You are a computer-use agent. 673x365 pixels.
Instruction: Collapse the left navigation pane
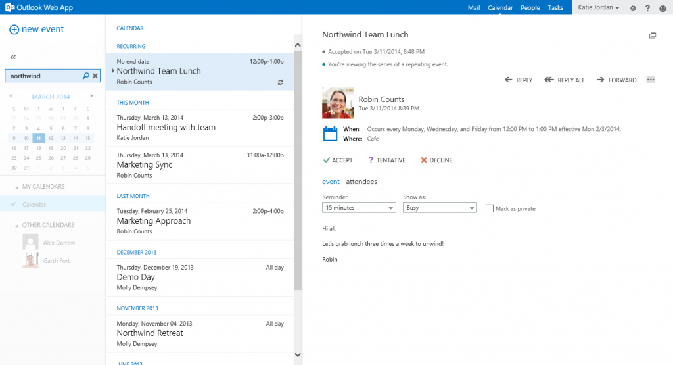[x=13, y=58]
